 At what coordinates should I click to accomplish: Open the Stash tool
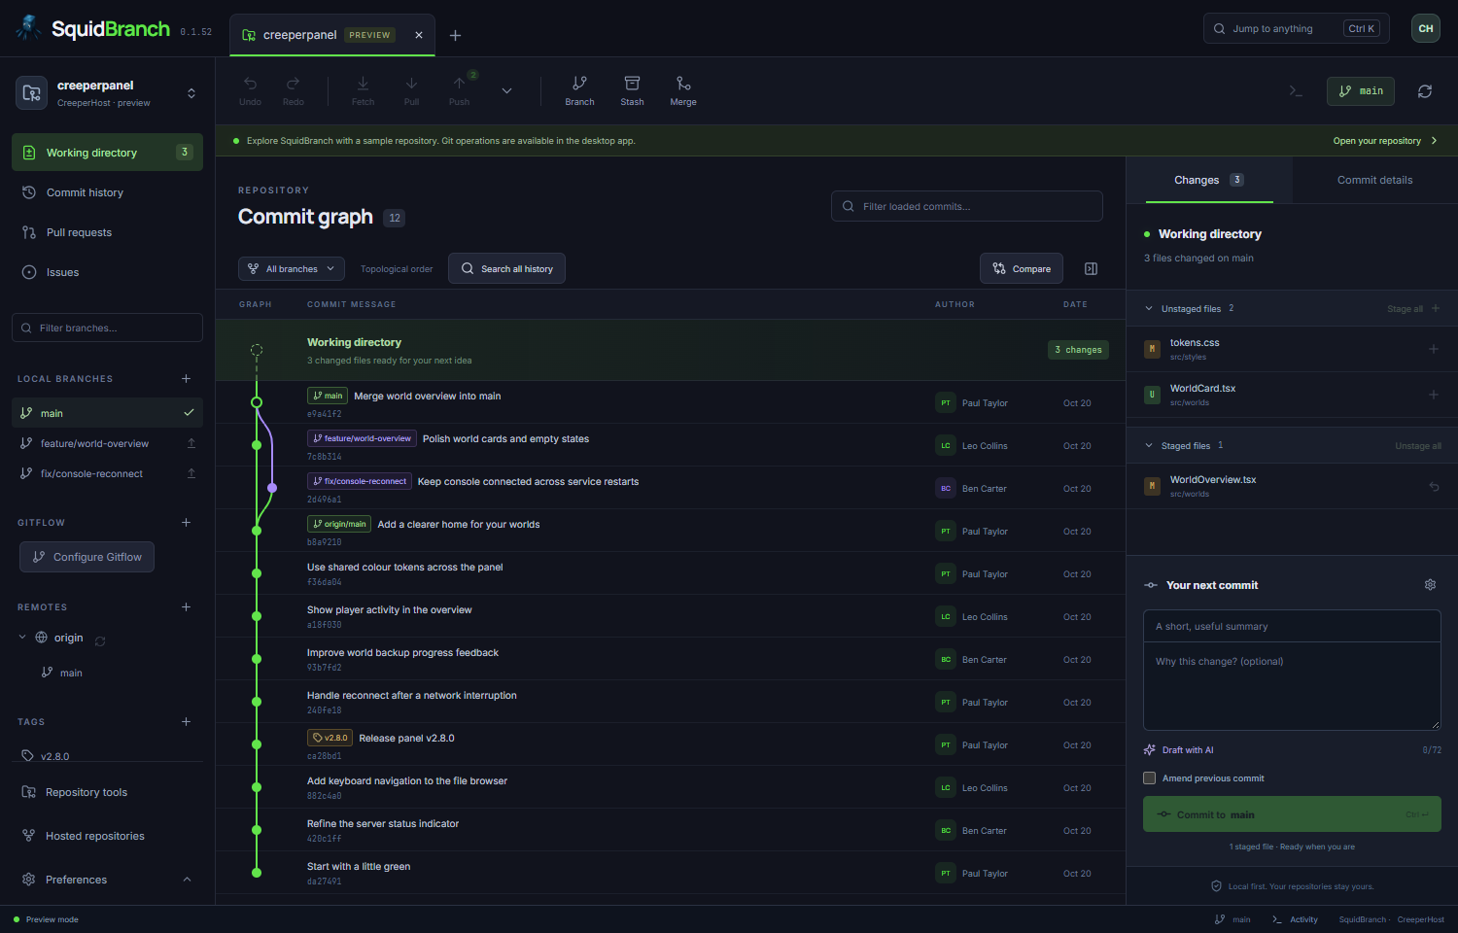tap(632, 90)
